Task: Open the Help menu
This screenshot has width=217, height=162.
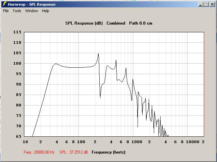Action: [x=46, y=11]
